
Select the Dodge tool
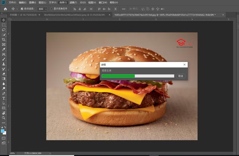pos(4,88)
